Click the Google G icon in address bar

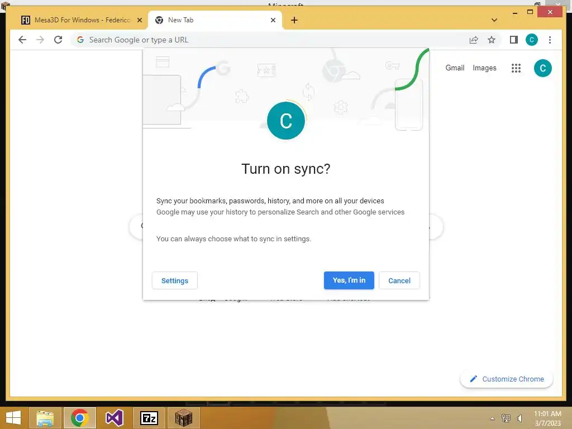point(80,40)
